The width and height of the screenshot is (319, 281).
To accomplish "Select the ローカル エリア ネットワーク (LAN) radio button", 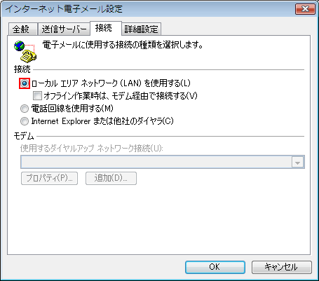I will [x=25, y=83].
